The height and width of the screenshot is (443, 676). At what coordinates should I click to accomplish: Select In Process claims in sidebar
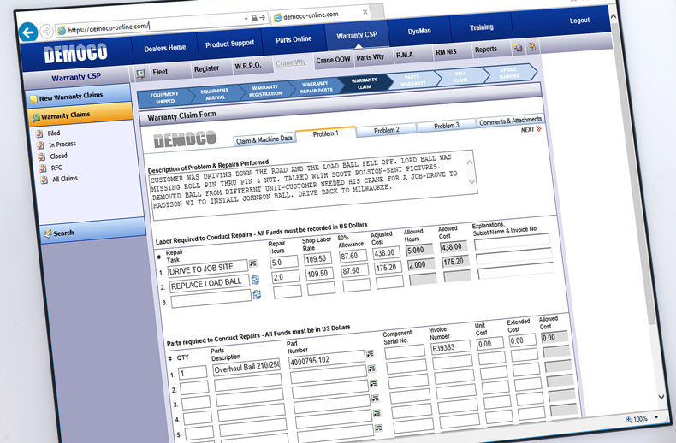[62, 145]
